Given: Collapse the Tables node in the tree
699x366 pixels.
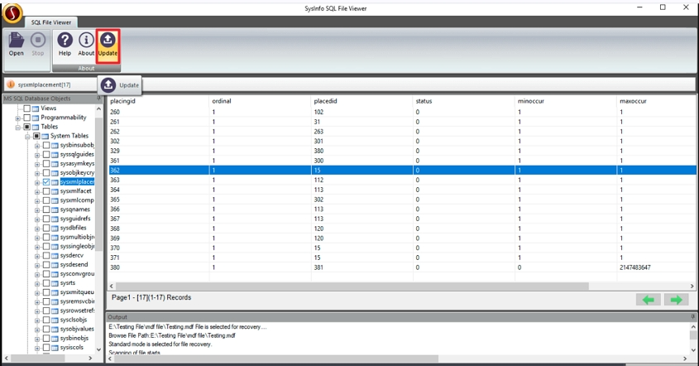Looking at the screenshot, I should 17,127.
